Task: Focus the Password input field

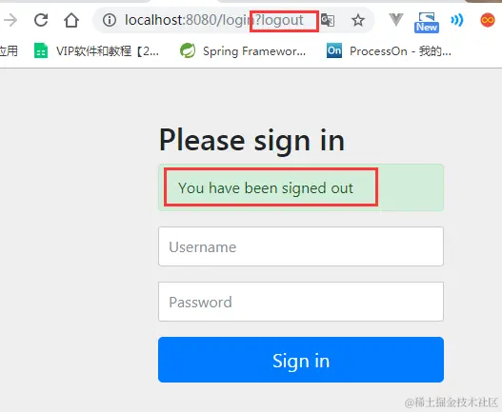Action: pos(301,302)
